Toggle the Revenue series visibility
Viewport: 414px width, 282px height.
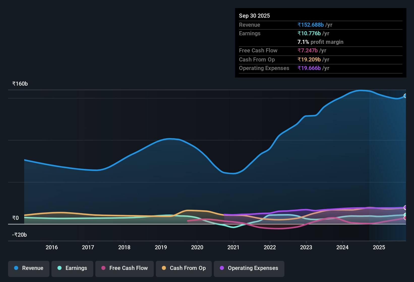coord(28,268)
